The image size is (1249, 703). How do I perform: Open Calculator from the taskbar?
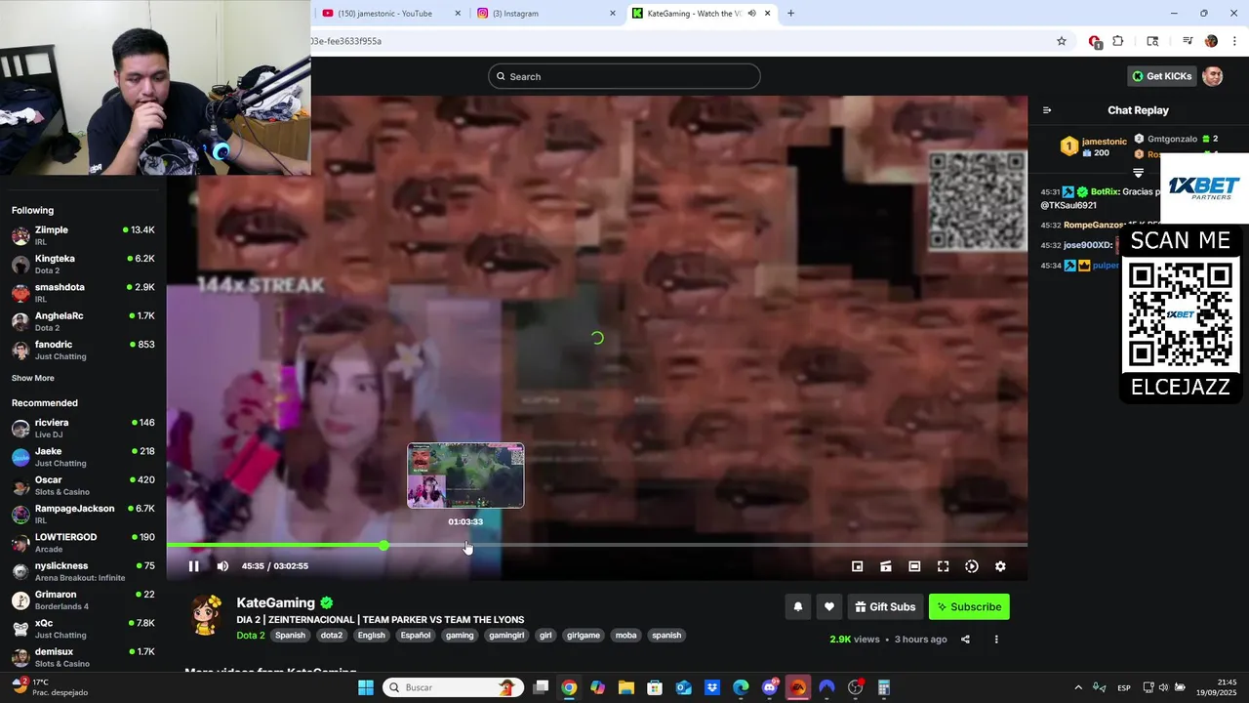884,687
